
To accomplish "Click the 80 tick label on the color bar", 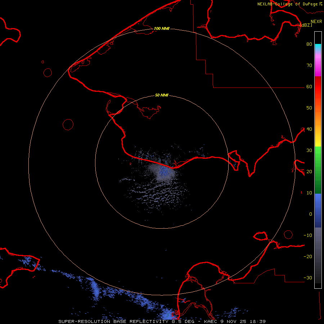I will [x=309, y=44].
